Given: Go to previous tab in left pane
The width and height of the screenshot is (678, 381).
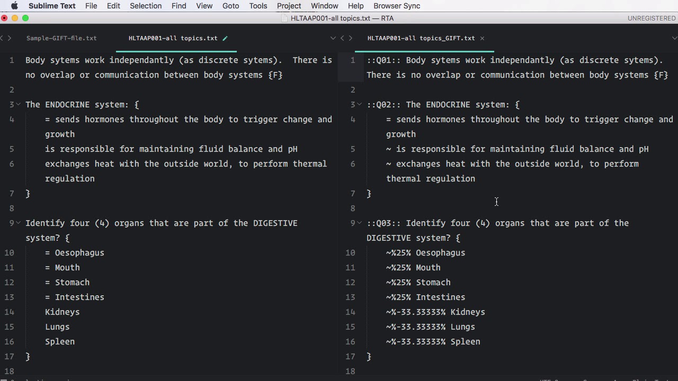Looking at the screenshot, I should 3,38.
